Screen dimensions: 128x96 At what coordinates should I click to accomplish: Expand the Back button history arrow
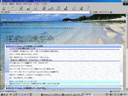tap(8, 8)
